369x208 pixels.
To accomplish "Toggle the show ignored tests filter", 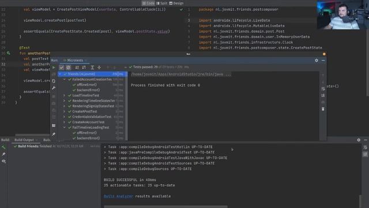I will coord(68,68).
